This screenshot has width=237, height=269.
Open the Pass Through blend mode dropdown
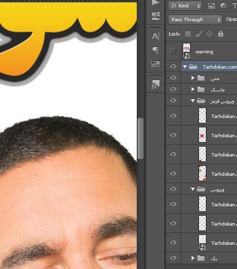[195, 20]
